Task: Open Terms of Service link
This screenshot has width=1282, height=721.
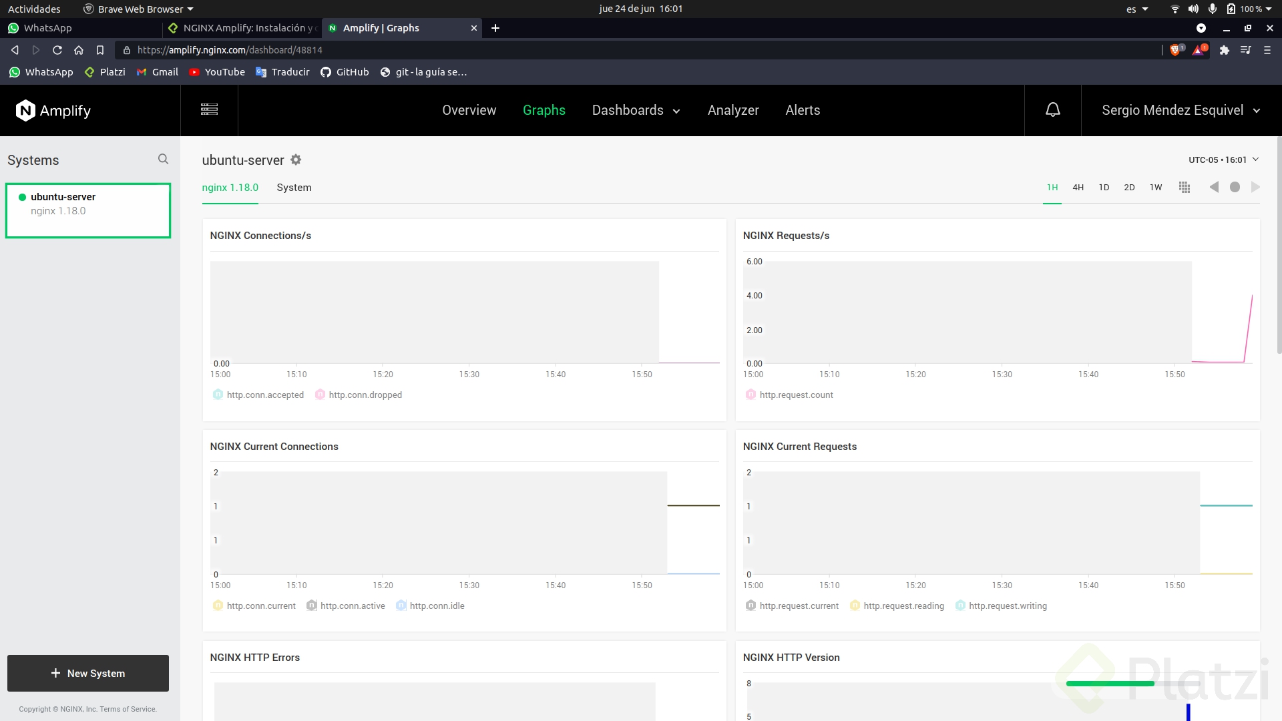Action: pos(128,709)
